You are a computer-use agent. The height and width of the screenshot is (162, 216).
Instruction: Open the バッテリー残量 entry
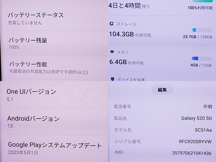point(54,43)
